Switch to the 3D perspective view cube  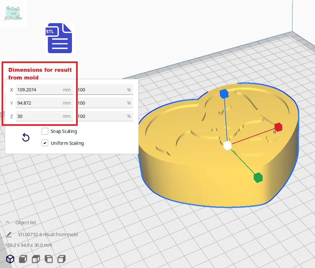point(10,259)
